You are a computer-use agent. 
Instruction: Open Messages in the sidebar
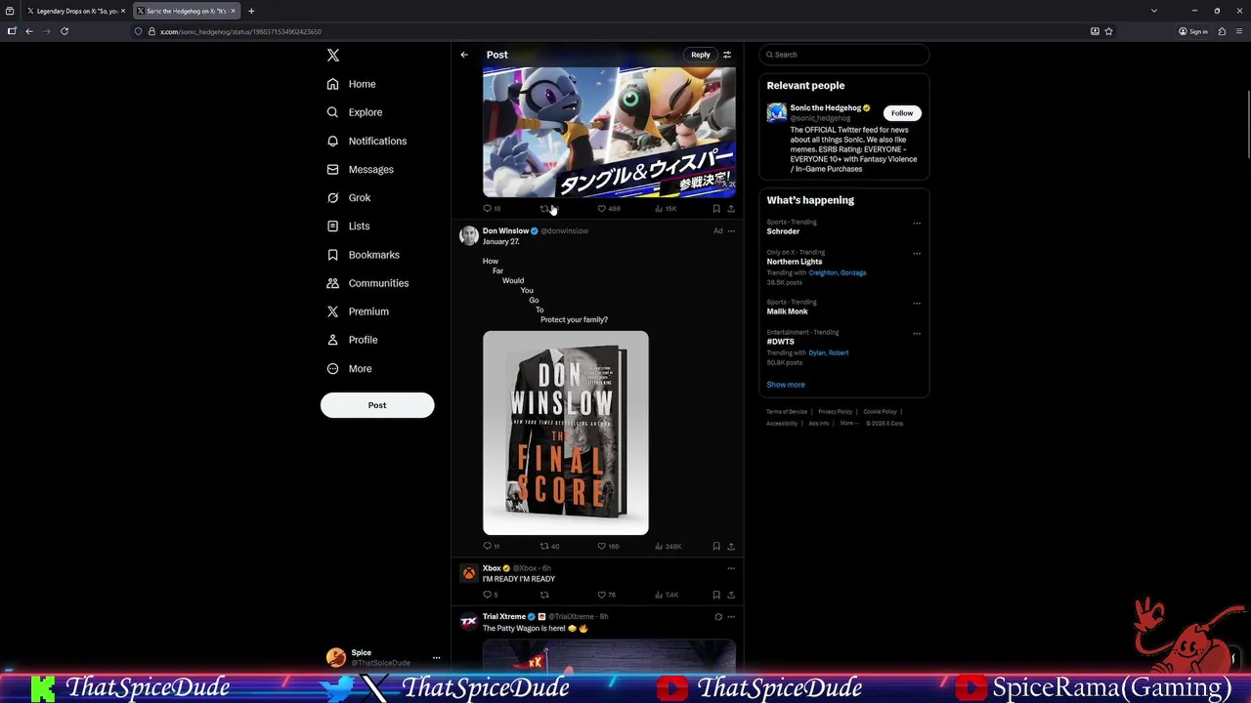(361, 169)
